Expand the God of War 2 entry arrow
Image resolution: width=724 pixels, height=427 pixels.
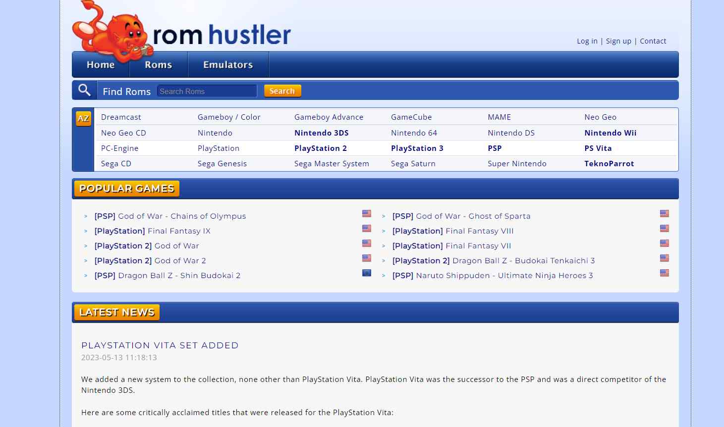pyautogui.click(x=86, y=261)
